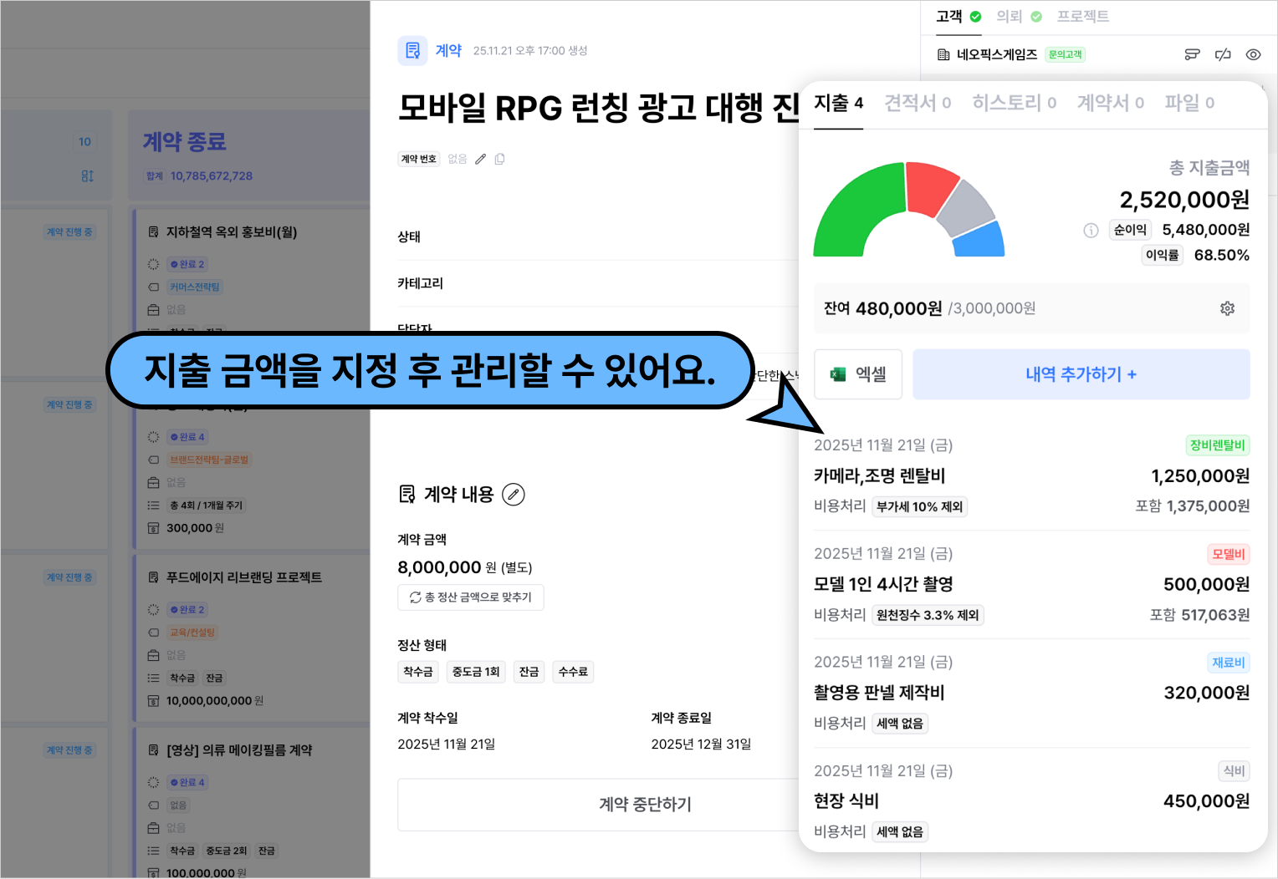
Task: Click the link icon next to 네오픽스게임즈
Action: [x=1223, y=54]
